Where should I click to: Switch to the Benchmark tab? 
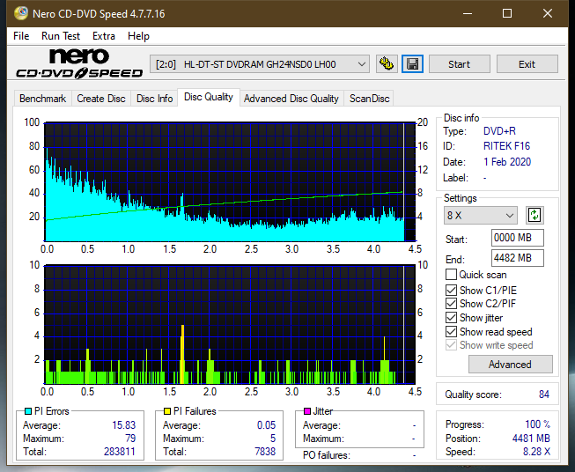[x=43, y=99]
